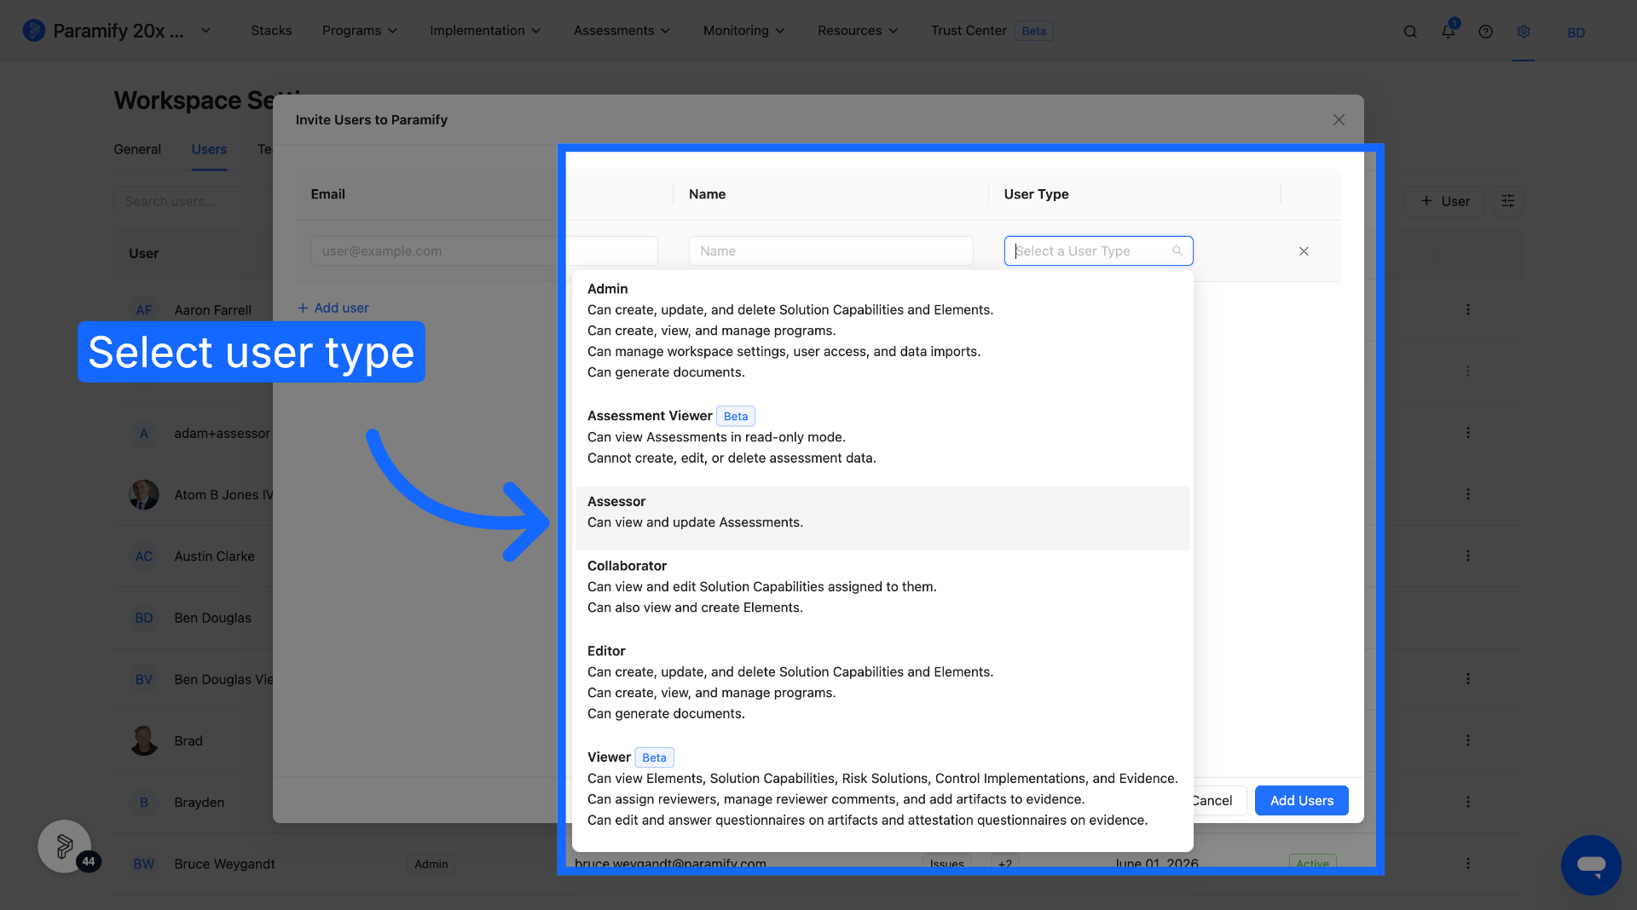Switch to the Users tab
The image size is (1637, 910).
coord(209,150)
